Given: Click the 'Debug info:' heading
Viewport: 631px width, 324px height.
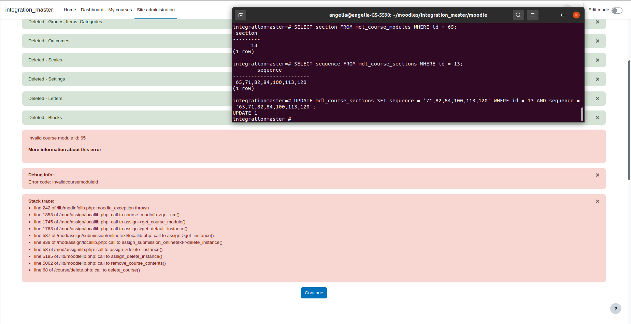Looking at the screenshot, I should tap(41, 175).
